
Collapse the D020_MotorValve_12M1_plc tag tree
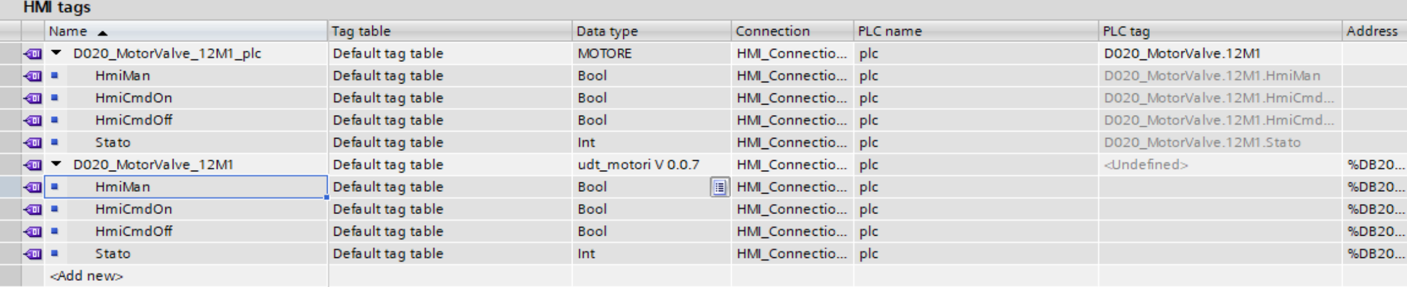click(56, 53)
